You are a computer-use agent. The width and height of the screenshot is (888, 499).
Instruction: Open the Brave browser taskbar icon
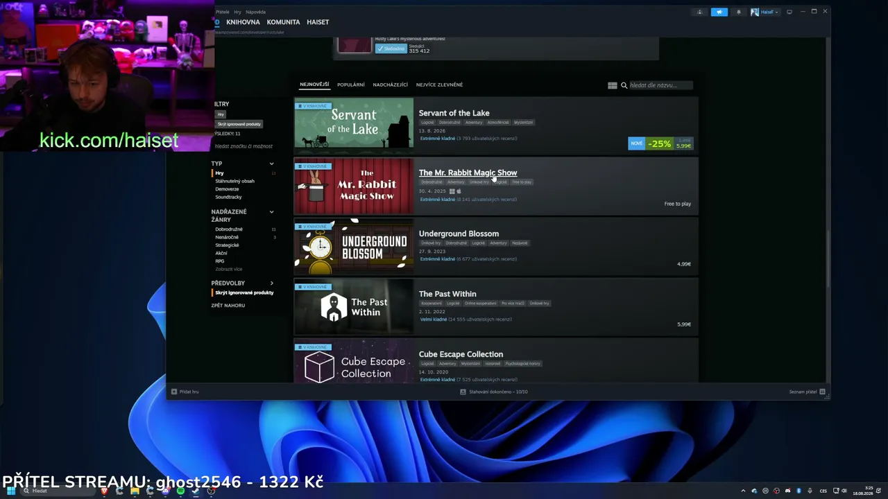tap(104, 491)
